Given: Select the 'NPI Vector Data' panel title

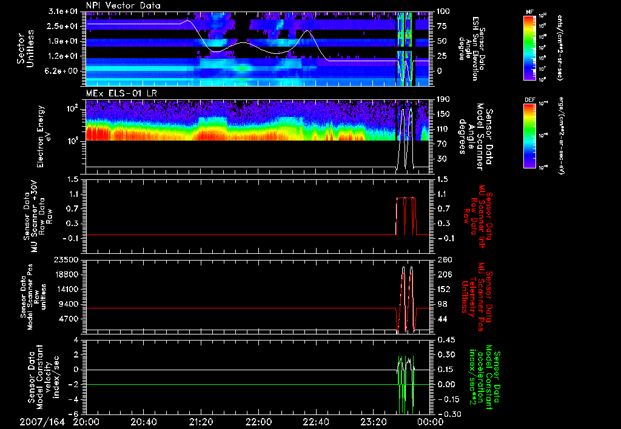Looking at the screenshot, I should [123, 5].
